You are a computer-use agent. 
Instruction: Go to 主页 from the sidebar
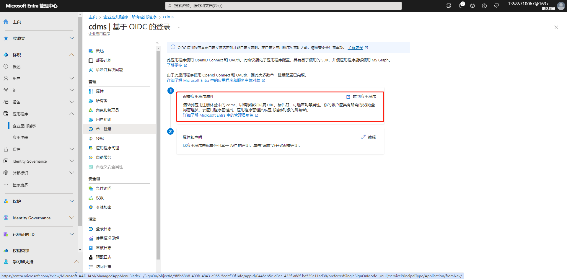(x=16, y=22)
